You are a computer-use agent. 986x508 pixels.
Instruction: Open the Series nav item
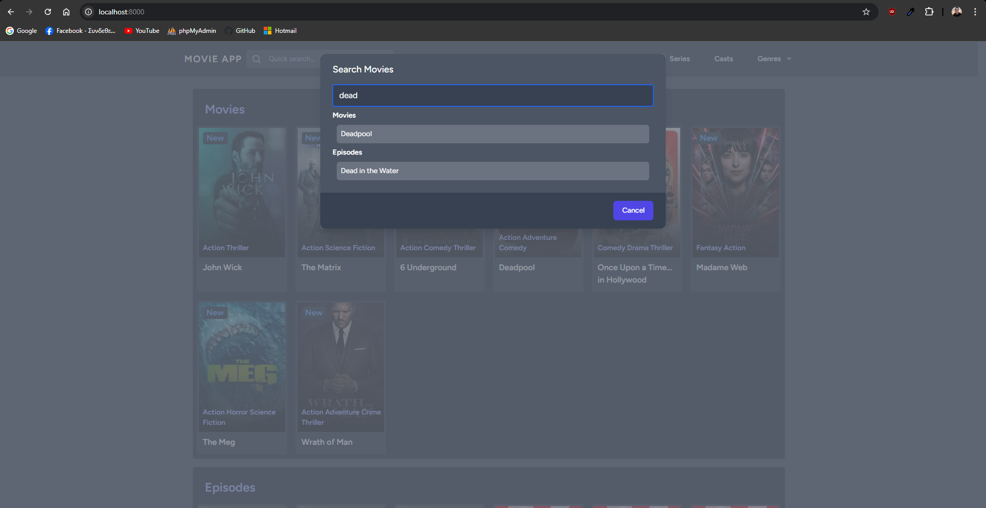click(680, 59)
